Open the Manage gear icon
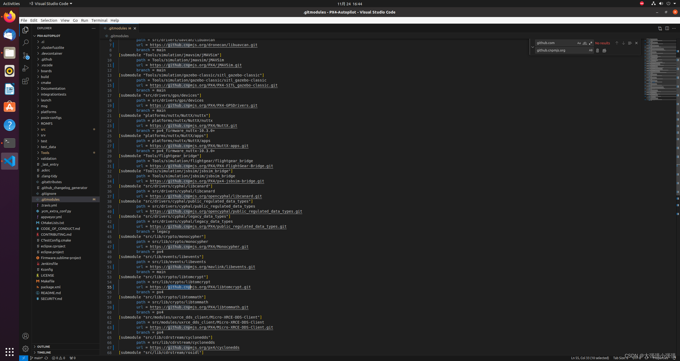The height and width of the screenshot is (361, 680). pos(26,349)
